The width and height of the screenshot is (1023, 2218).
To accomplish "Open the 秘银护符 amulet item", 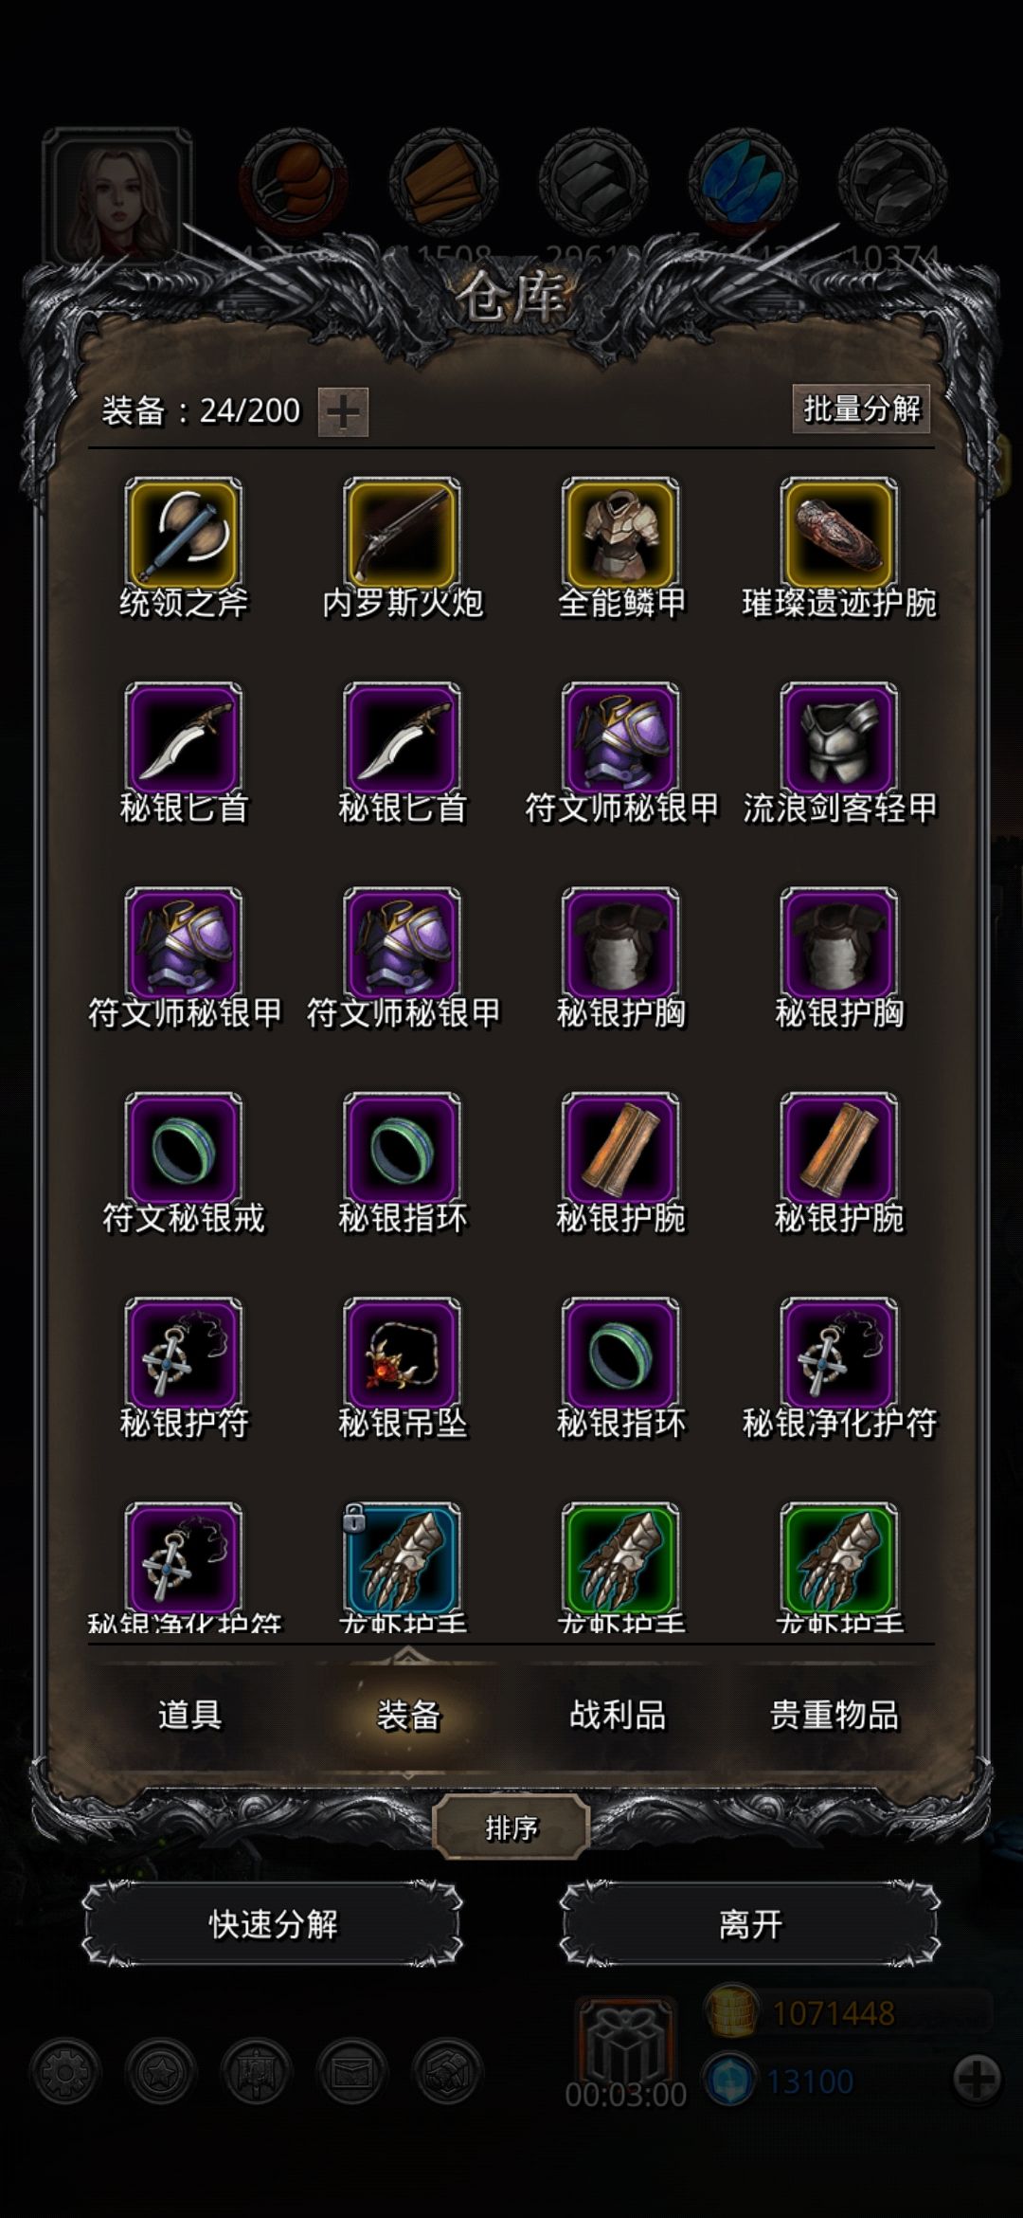I will point(183,1355).
